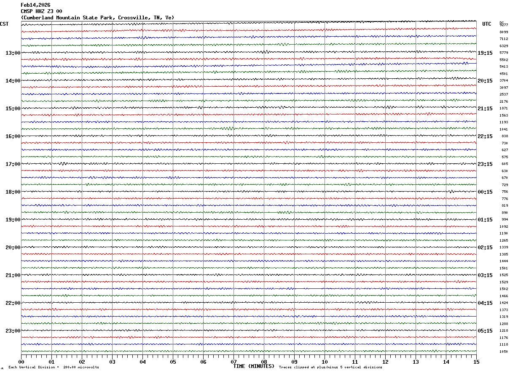510x373 pixels.
Task: Click the DC offset value "1373"
Action: (504, 310)
